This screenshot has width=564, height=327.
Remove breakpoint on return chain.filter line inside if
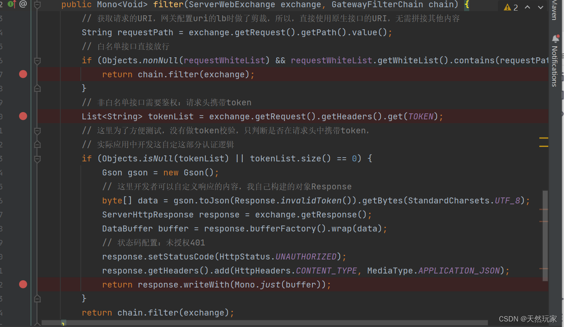click(x=23, y=74)
